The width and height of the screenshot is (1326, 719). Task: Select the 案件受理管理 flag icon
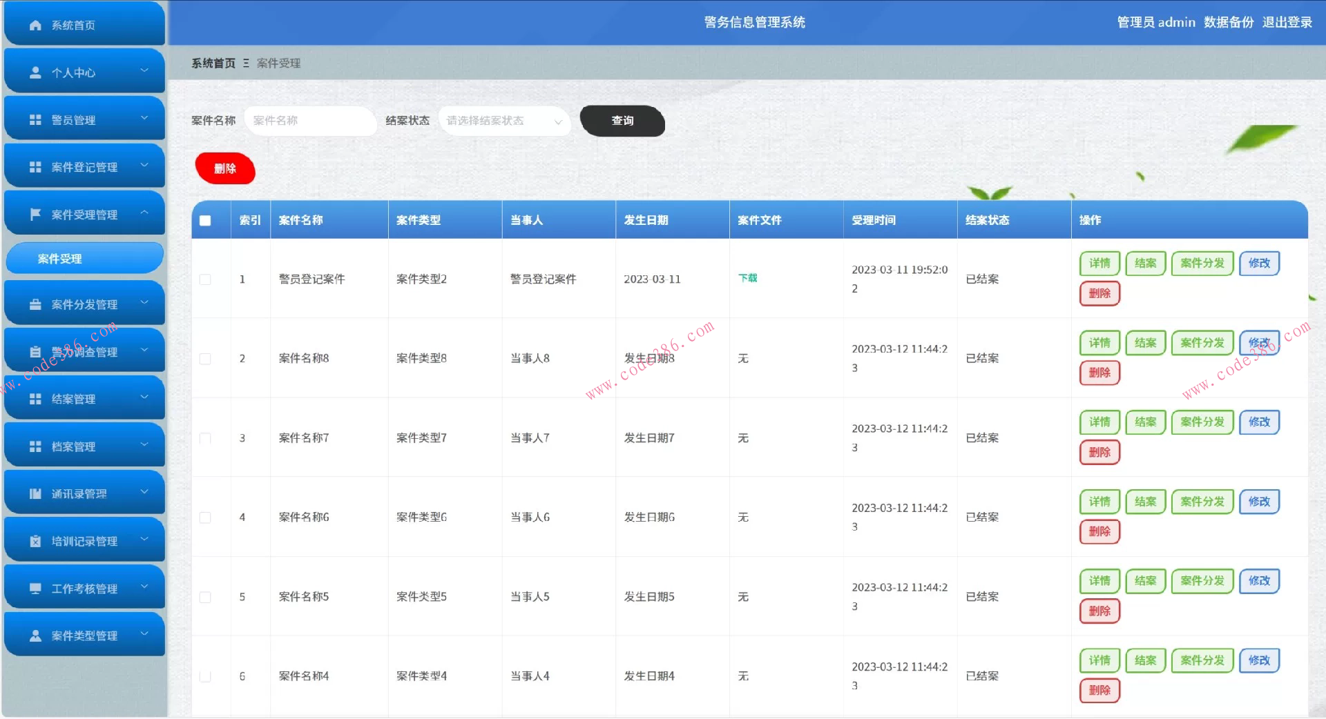pyautogui.click(x=35, y=214)
